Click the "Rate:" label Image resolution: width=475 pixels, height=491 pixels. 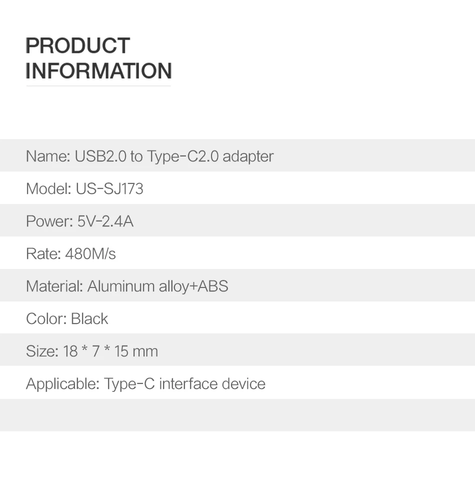43,253
